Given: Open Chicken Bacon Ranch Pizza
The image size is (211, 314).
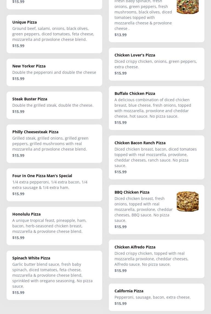Looking at the screenshot, I should click(x=156, y=157).
